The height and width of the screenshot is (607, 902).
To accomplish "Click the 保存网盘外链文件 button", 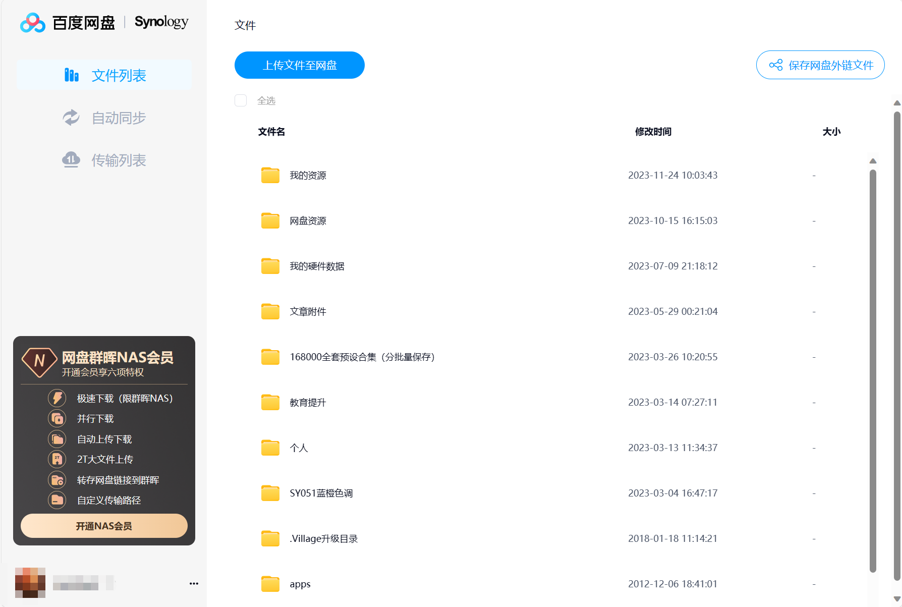I will (820, 65).
